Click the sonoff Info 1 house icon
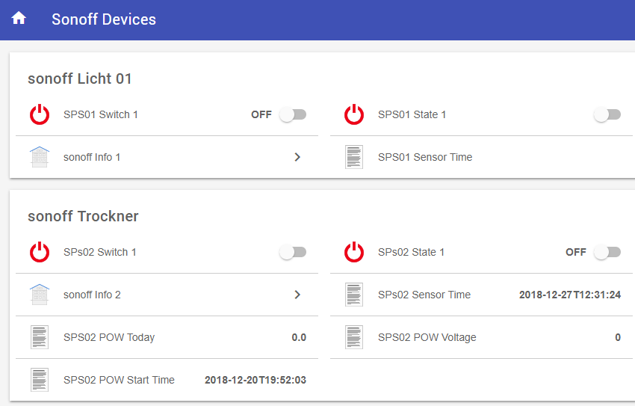The image size is (635, 406). pos(40,157)
